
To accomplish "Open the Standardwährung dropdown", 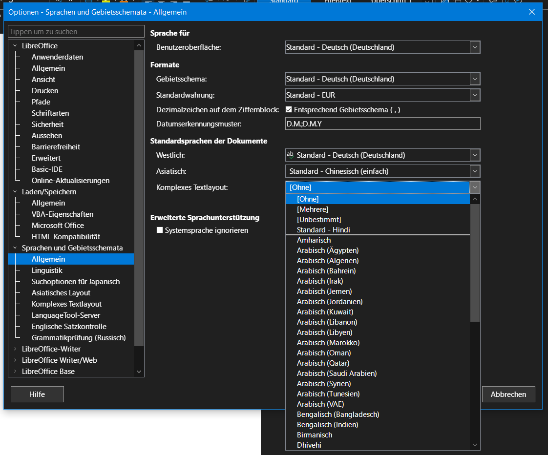I will 475,95.
